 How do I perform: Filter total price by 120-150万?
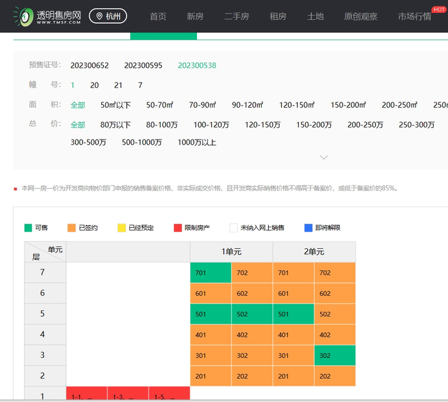[x=262, y=125]
